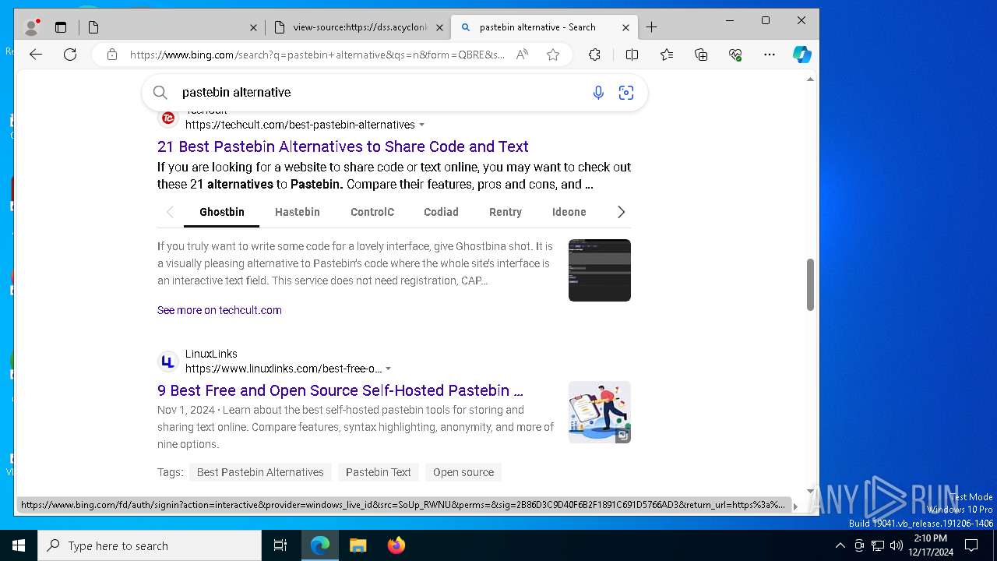Open the Favorites list

[667, 55]
